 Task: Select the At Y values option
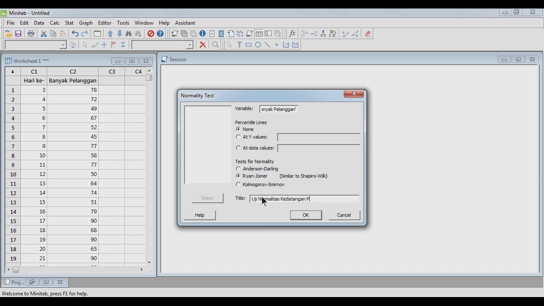238,137
